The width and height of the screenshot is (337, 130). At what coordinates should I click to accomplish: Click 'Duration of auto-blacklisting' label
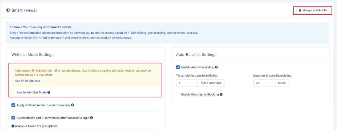coord(272,76)
